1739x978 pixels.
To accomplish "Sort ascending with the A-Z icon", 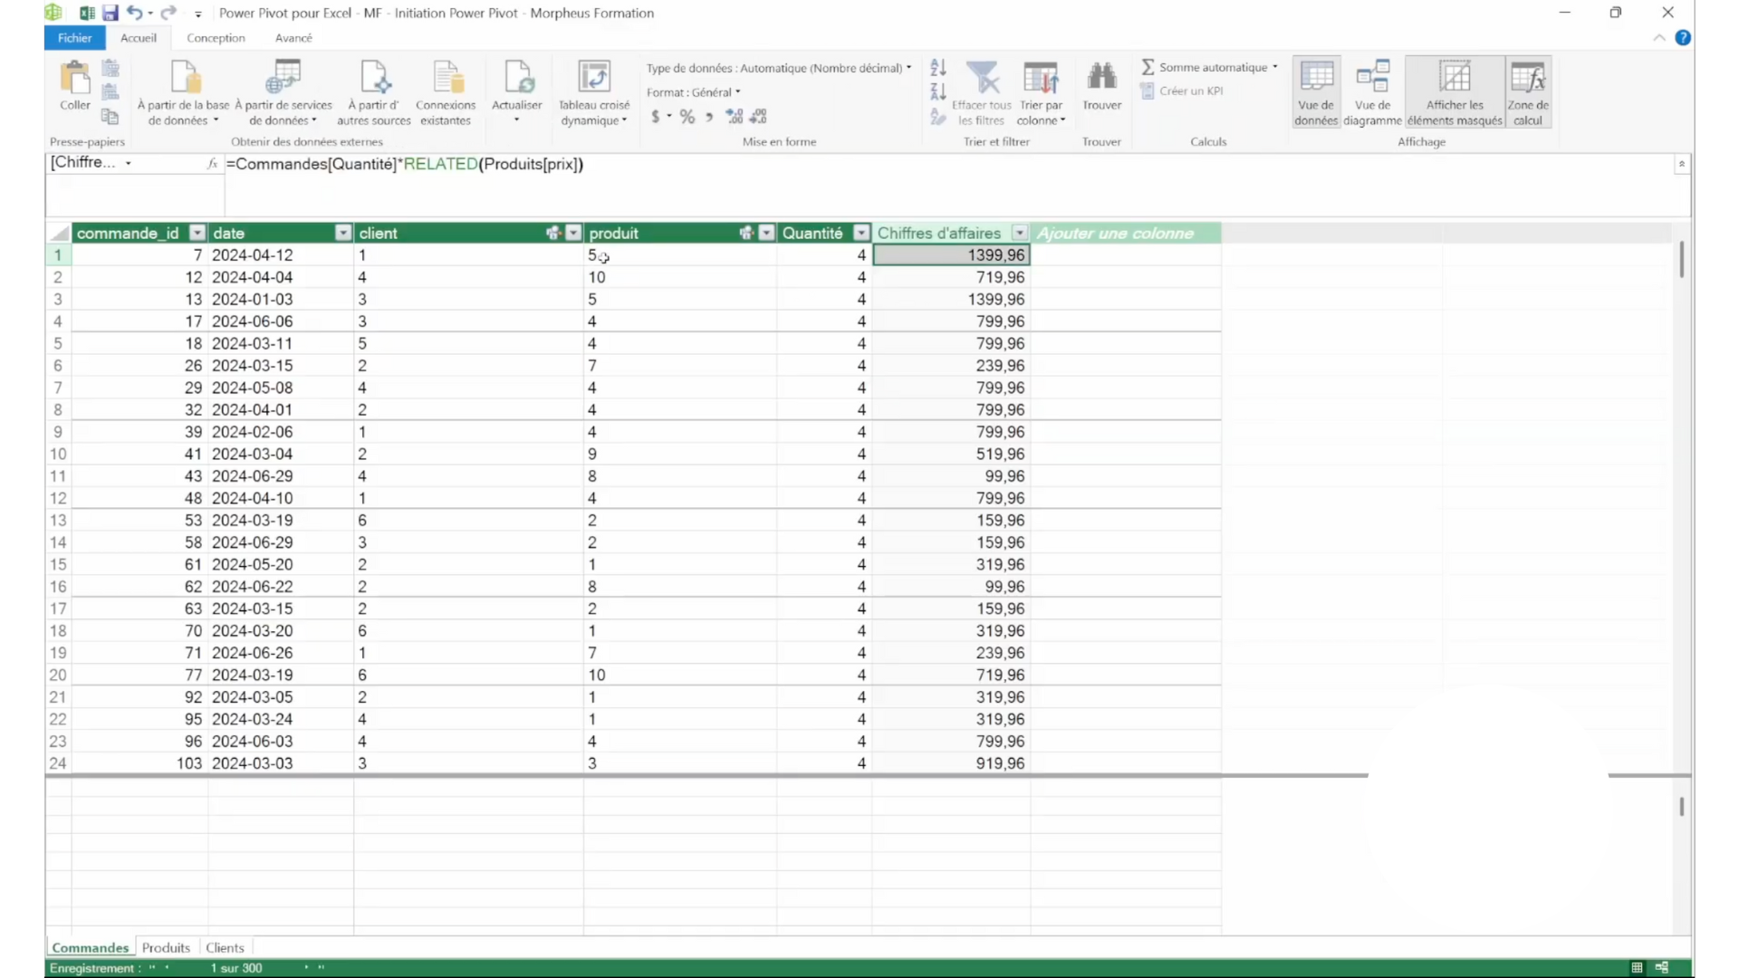I will [938, 66].
